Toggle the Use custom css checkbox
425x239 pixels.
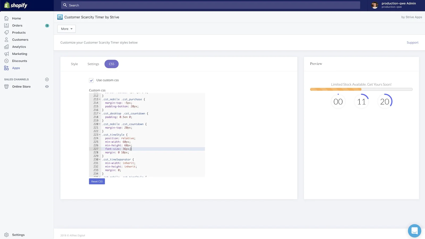(x=91, y=80)
